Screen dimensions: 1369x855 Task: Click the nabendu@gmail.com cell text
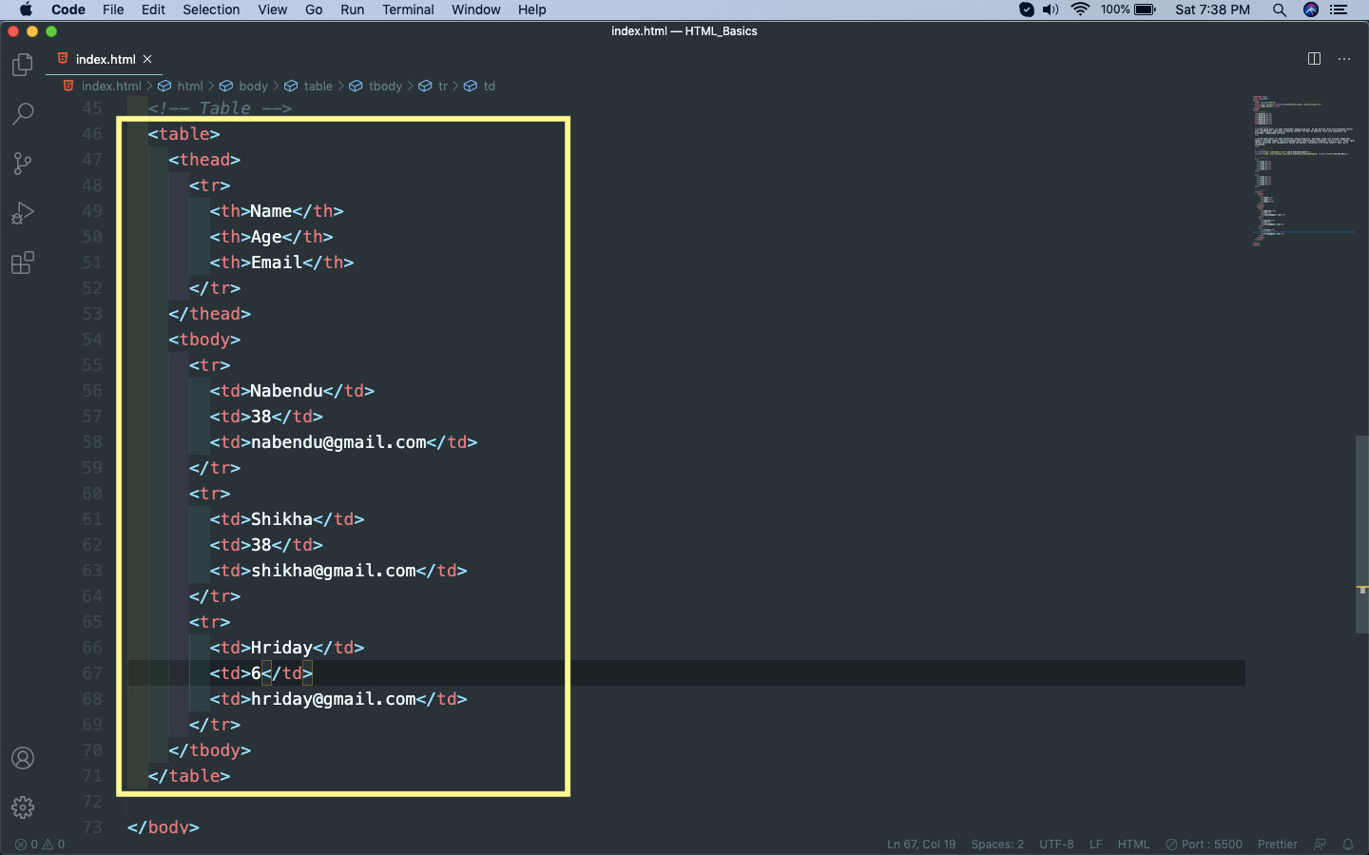coord(338,442)
